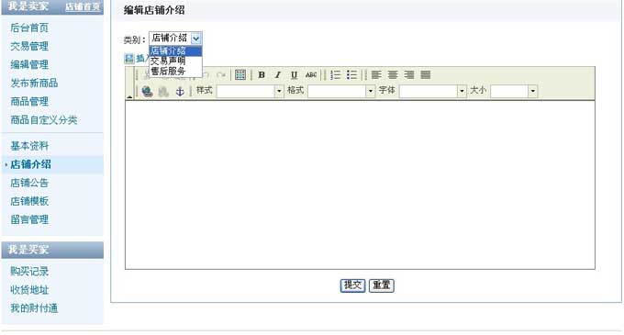This screenshot has width=624, height=335.
Task: Insert hyperlink globe icon
Action: 147,91
